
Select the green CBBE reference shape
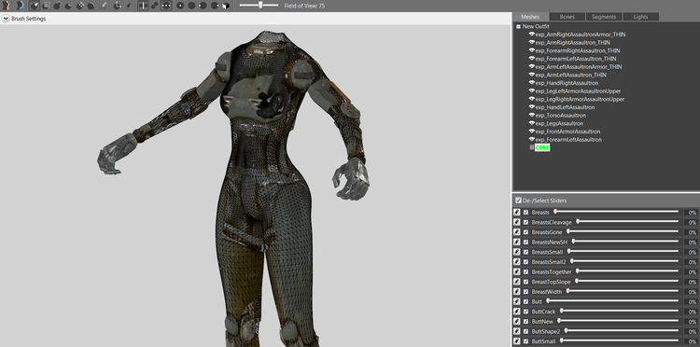542,147
